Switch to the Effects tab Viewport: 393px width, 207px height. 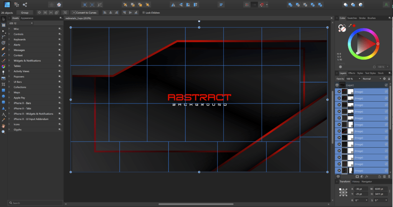tap(352, 73)
